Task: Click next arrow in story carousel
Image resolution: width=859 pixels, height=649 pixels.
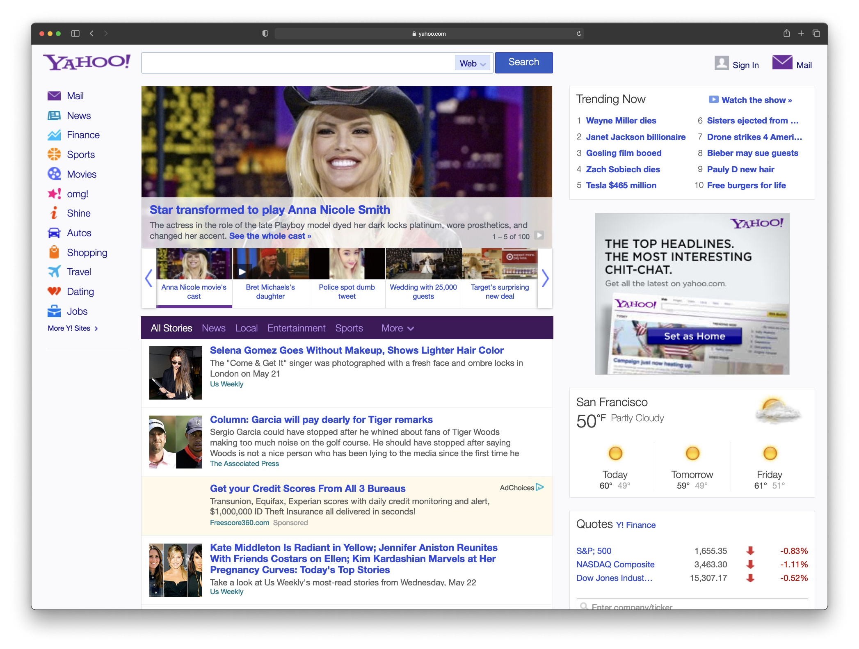Action: 545,278
